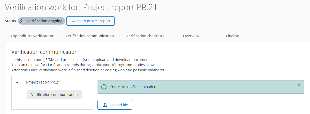
Task: Click the Verification communication section heading
Action: coord(44,52)
